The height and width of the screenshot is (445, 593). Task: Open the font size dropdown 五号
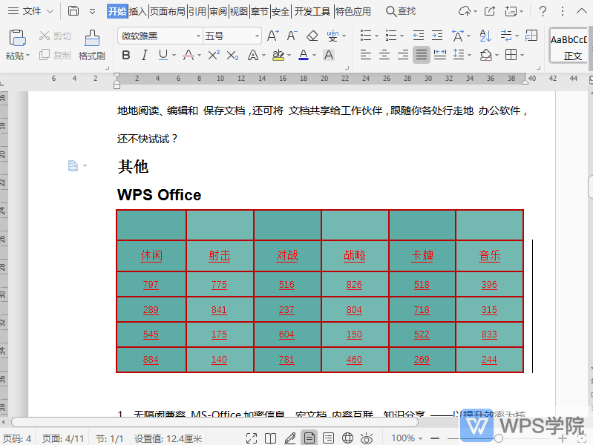[232, 36]
